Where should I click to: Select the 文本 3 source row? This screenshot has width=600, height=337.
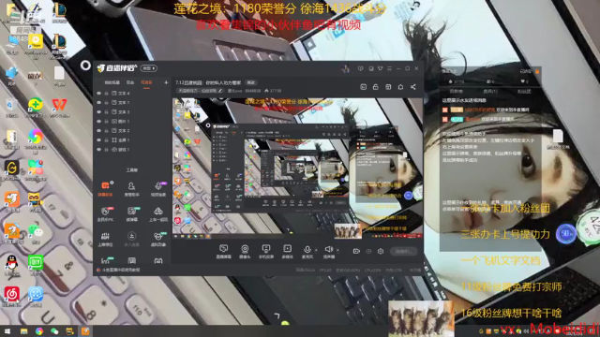click(132, 112)
